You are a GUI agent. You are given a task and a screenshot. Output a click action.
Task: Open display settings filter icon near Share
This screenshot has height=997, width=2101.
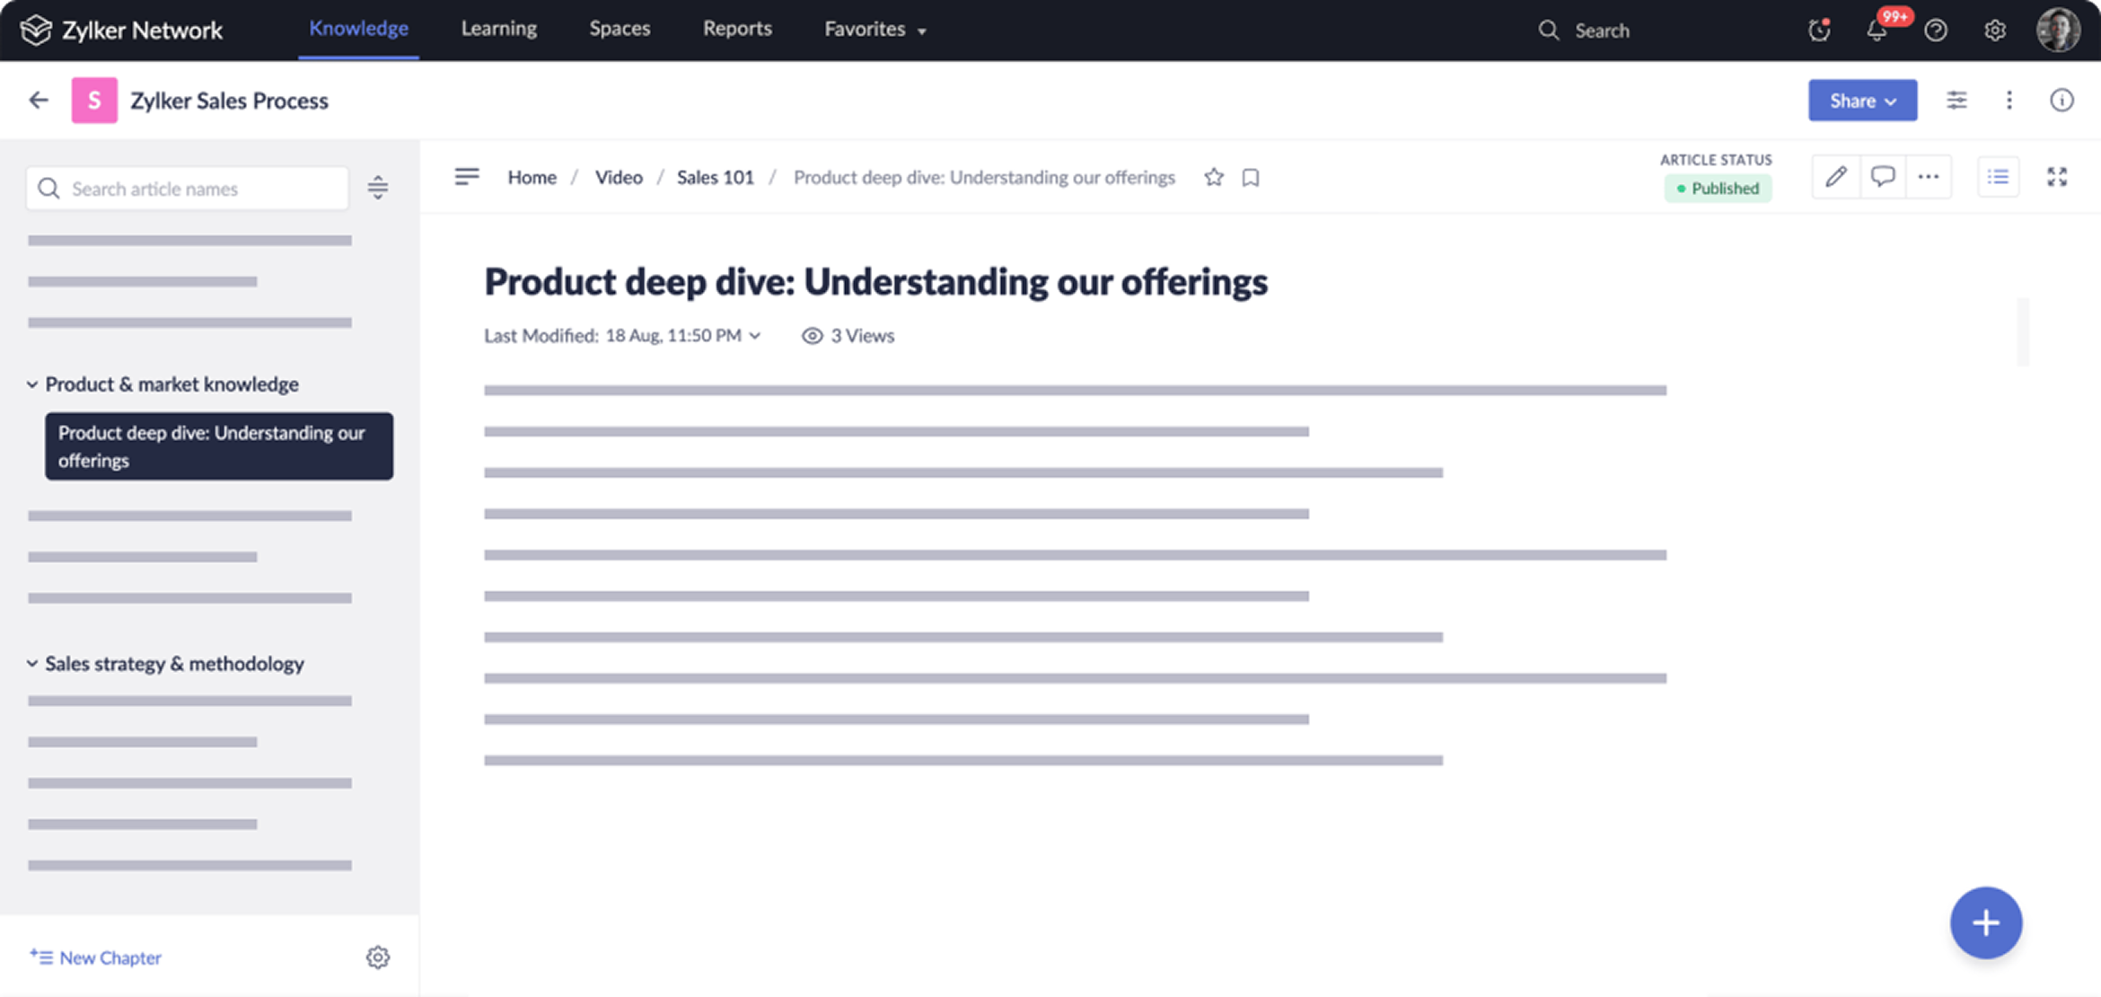click(x=1957, y=100)
